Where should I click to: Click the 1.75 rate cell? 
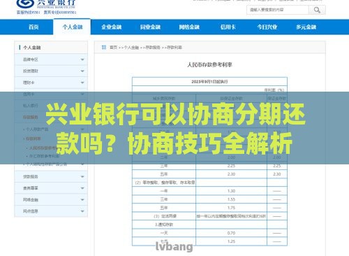231,208
